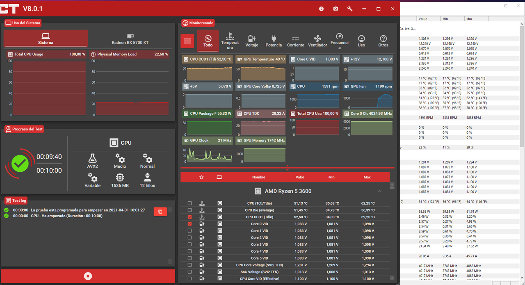
Task: Click the green checkmark test status icon
Action: point(20,164)
